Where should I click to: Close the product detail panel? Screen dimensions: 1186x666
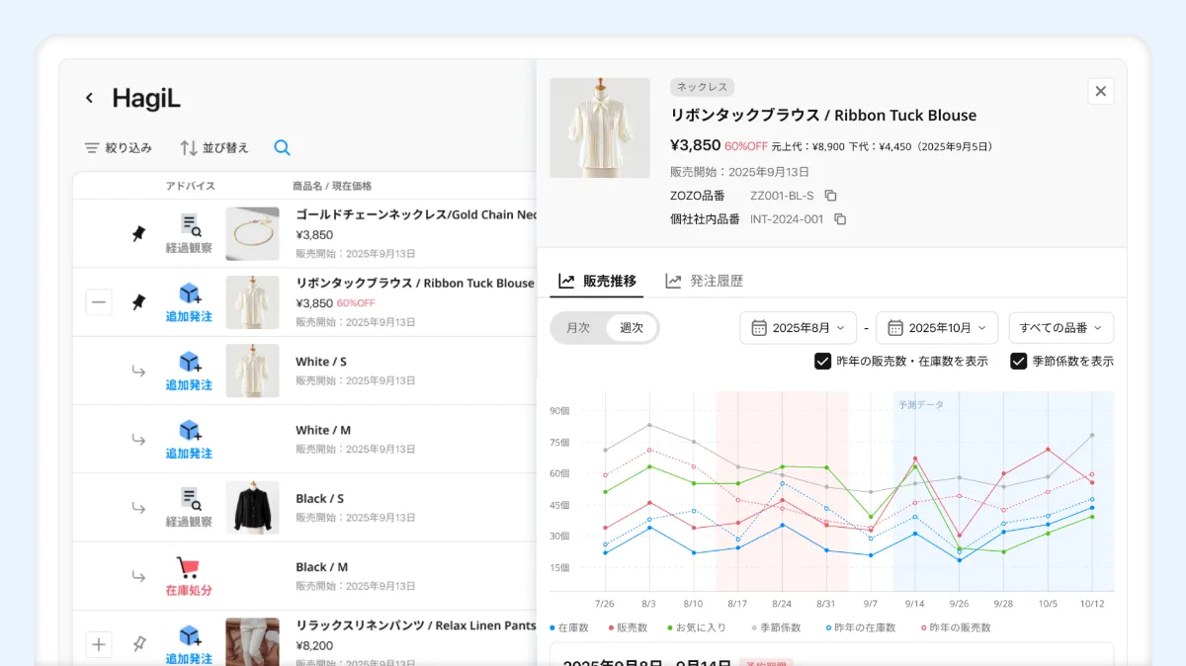click(1101, 91)
